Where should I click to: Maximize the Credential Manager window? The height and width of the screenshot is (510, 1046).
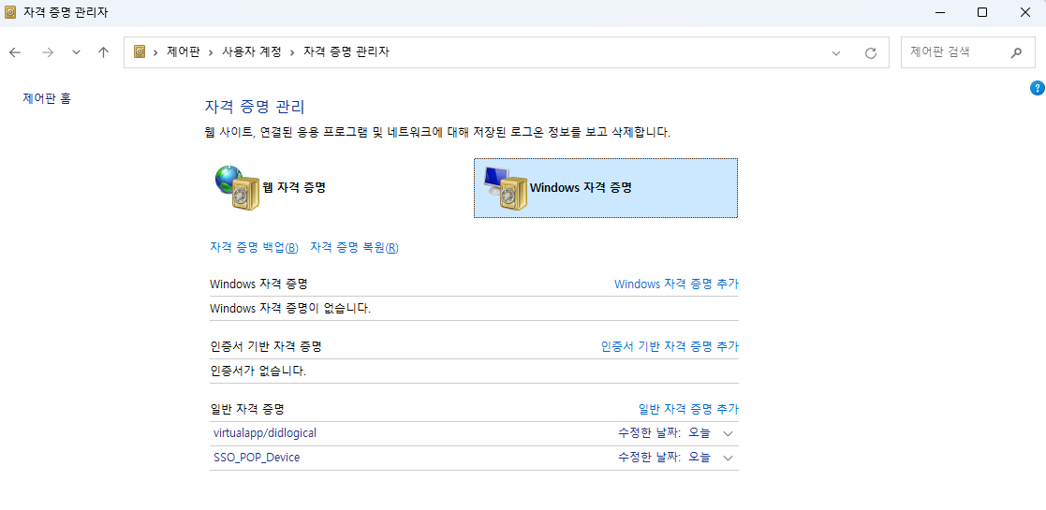pyautogui.click(x=982, y=13)
